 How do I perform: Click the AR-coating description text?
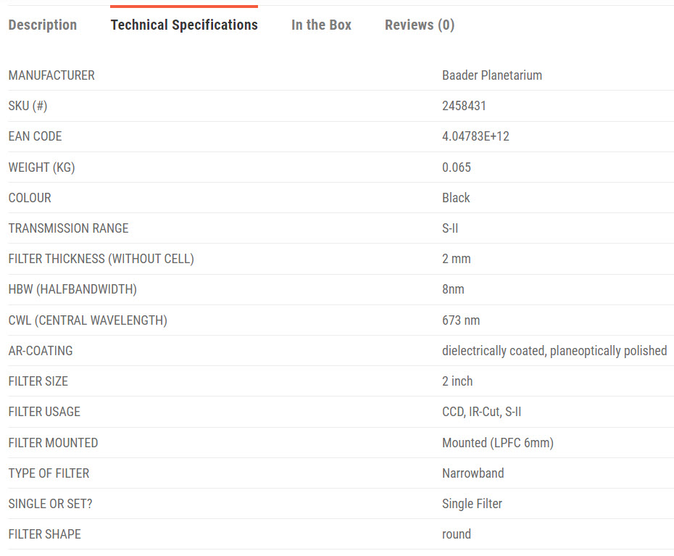click(554, 351)
